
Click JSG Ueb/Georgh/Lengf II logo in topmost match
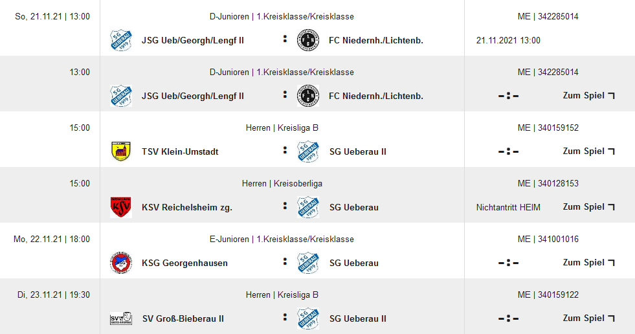click(120, 40)
